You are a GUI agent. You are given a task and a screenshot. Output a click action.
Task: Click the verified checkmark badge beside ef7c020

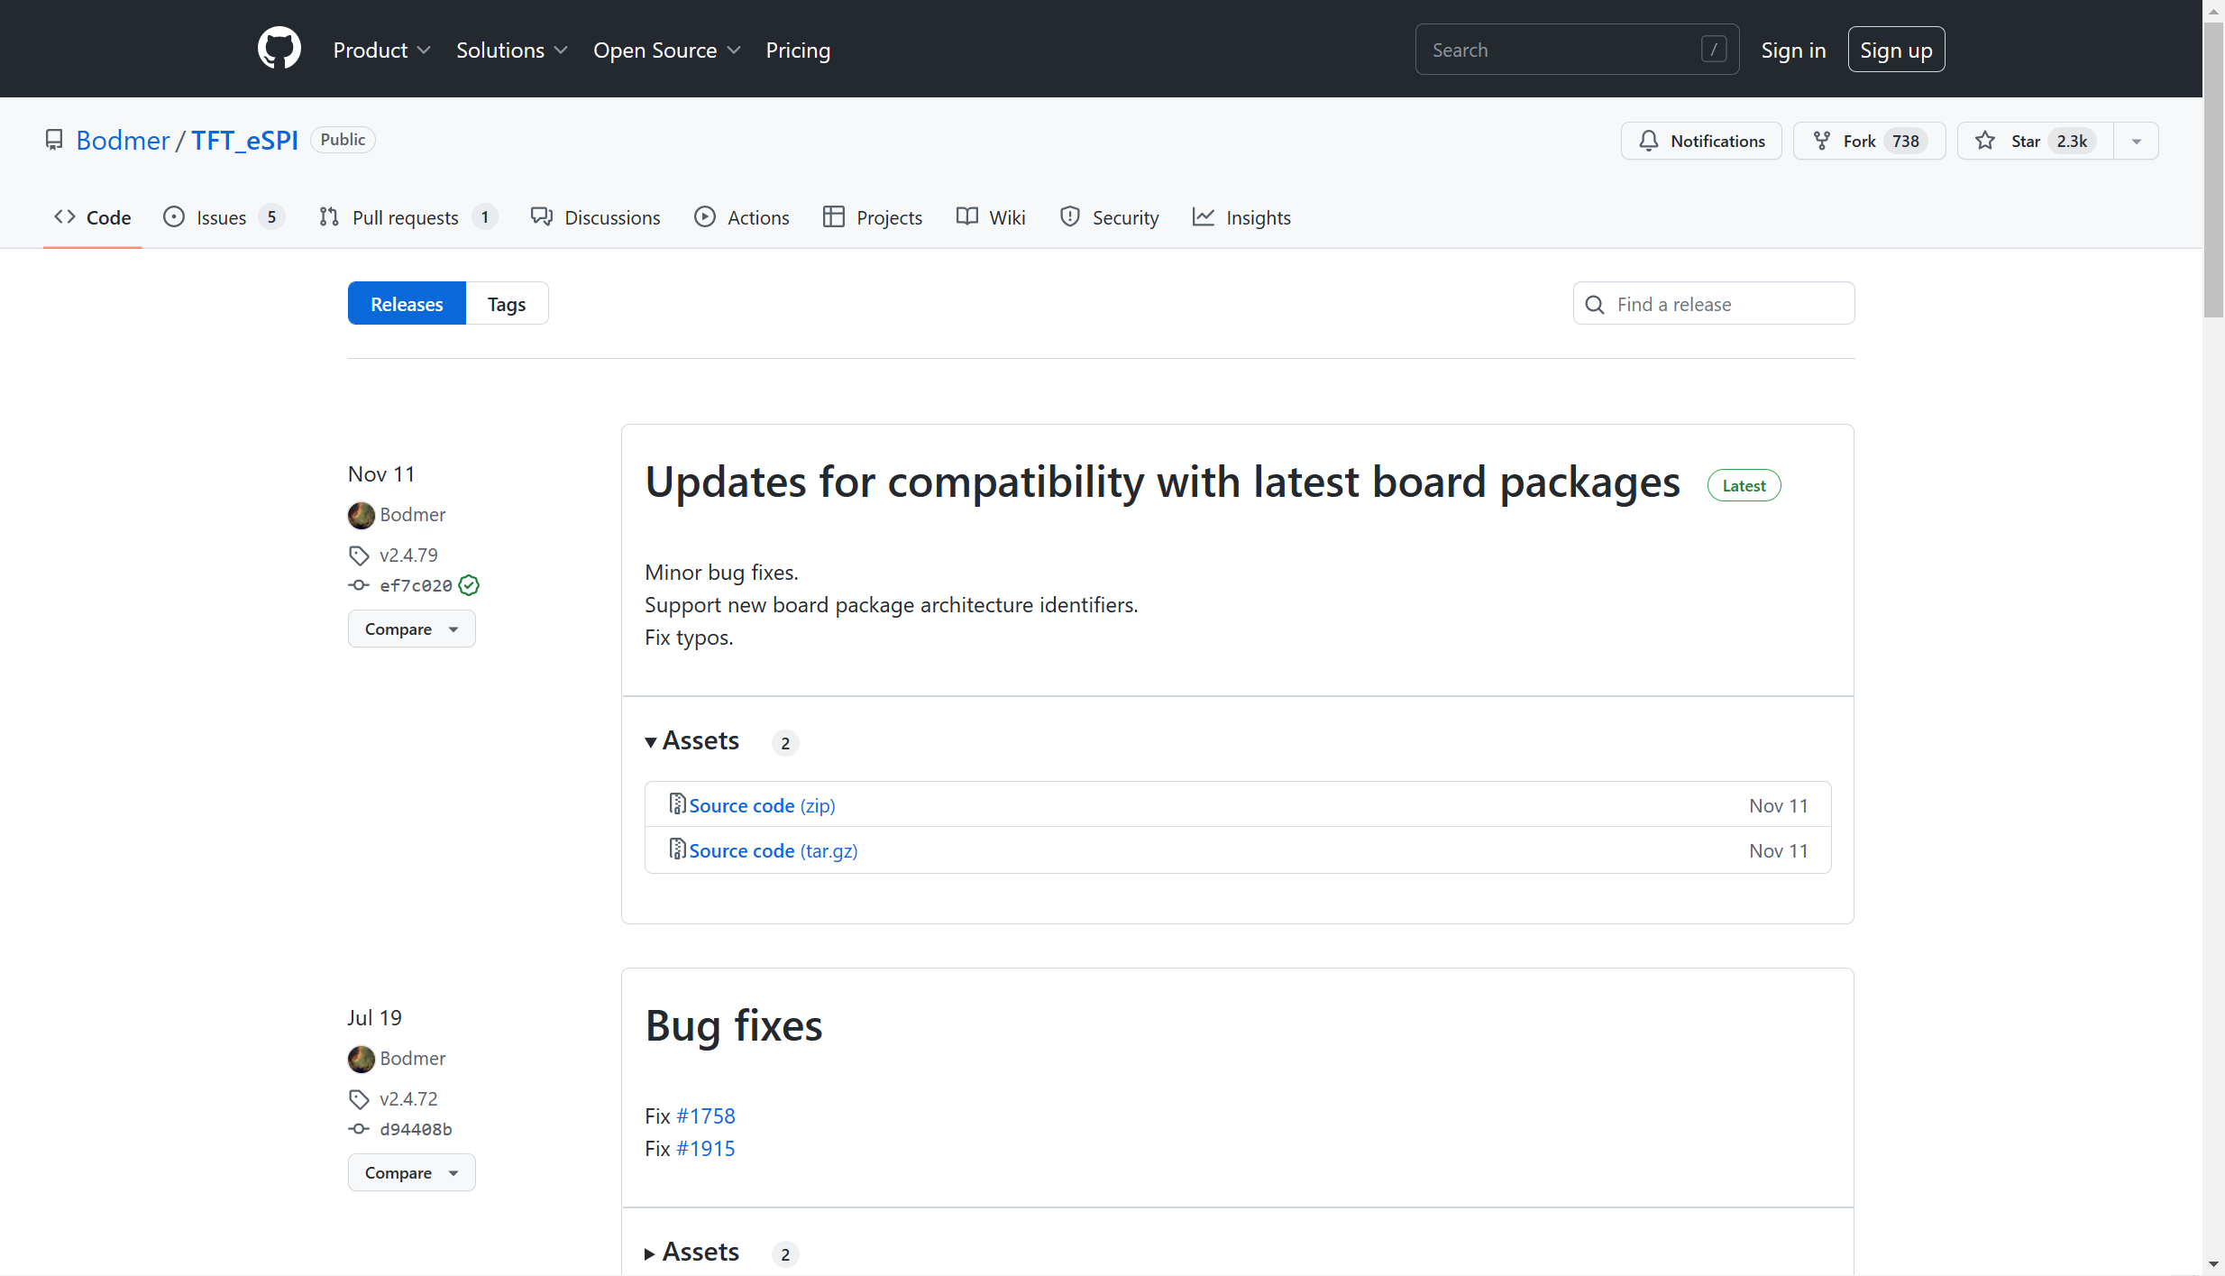tap(469, 585)
